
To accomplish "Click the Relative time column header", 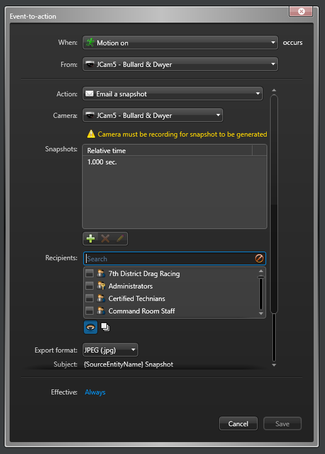I will pyautogui.click(x=168, y=151).
